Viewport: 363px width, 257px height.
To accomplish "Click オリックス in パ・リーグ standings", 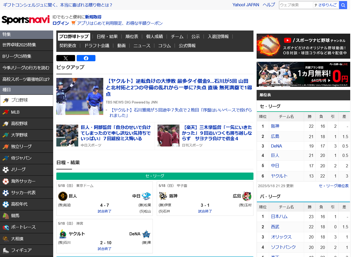I will 281,237.
